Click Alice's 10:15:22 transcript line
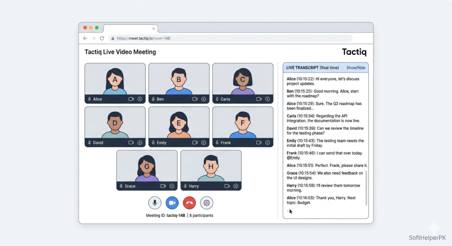The image size is (452, 246). (323, 81)
